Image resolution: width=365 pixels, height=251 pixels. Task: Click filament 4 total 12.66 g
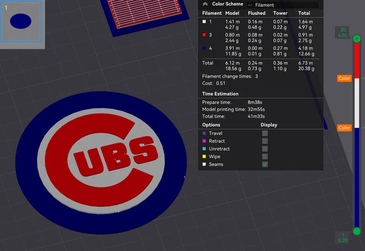tap(306, 54)
